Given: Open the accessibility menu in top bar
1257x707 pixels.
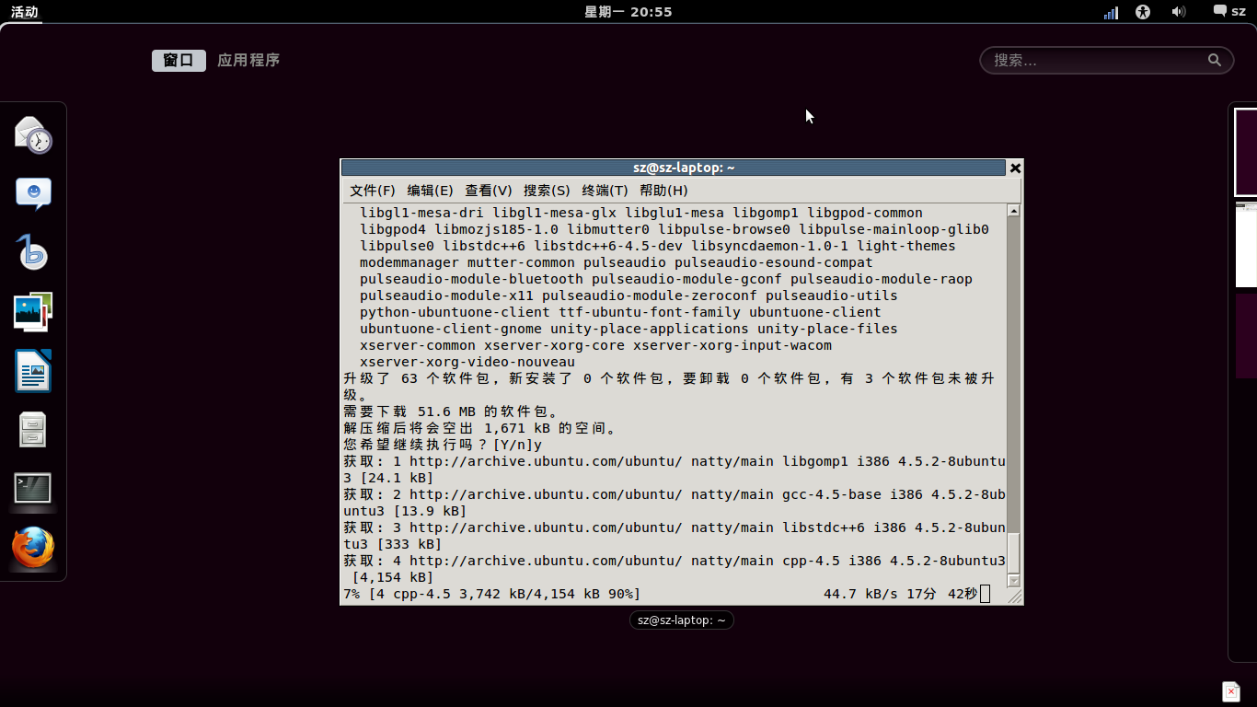Looking at the screenshot, I should coord(1143,12).
